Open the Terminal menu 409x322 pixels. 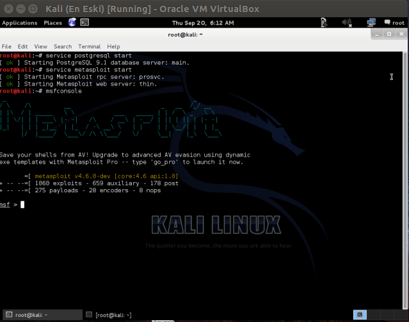tap(89, 47)
